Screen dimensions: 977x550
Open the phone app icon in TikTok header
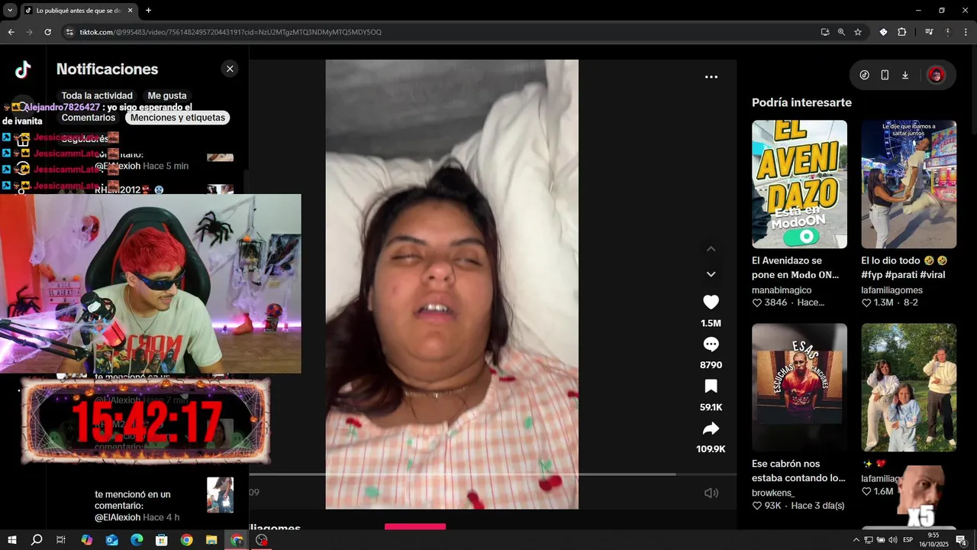click(x=885, y=75)
